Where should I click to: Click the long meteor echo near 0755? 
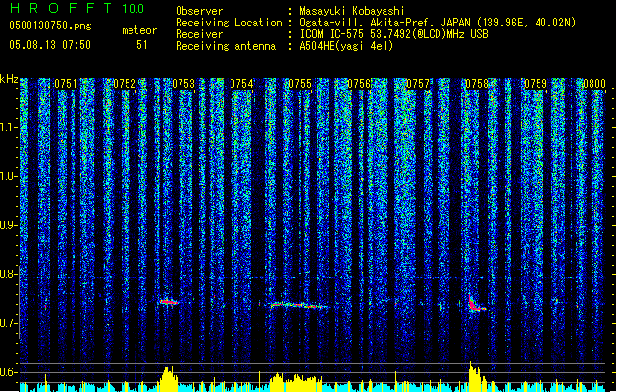[299, 305]
